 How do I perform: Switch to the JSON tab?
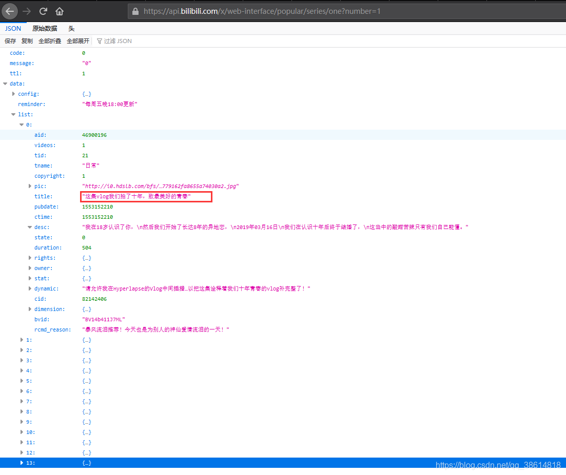(x=13, y=29)
